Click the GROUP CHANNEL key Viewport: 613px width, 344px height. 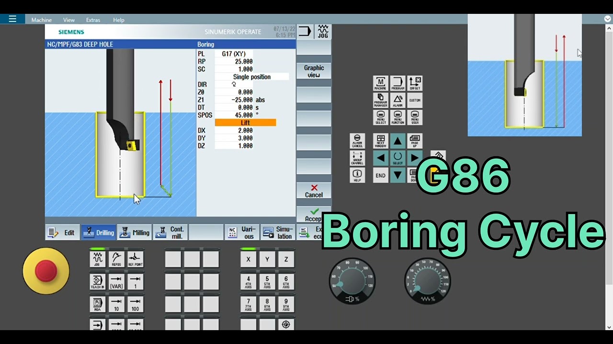coord(357,158)
